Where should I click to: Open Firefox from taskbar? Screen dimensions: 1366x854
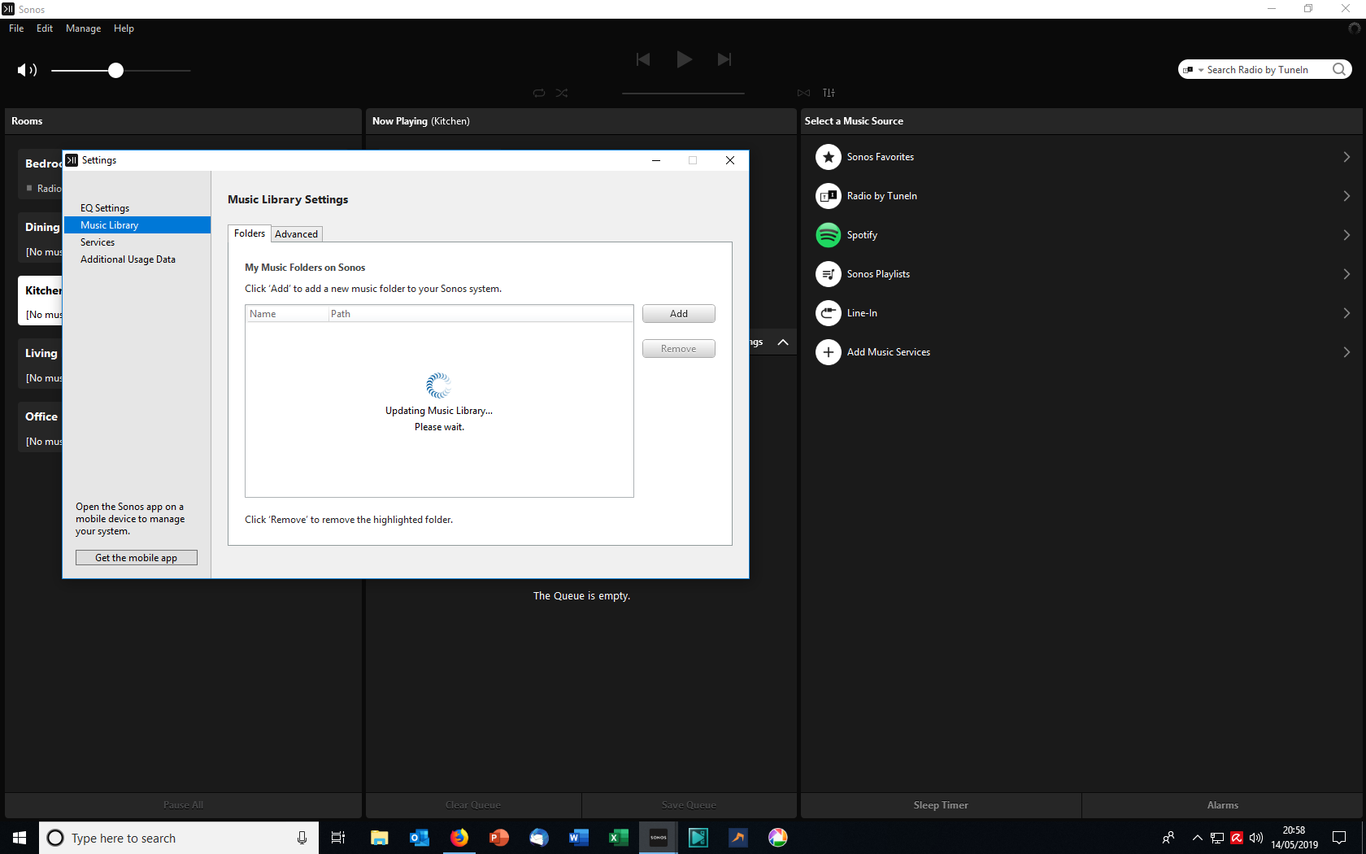[459, 838]
